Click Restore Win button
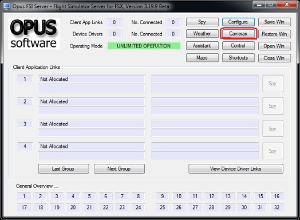Viewport: 300px width, 220px height. [274, 34]
